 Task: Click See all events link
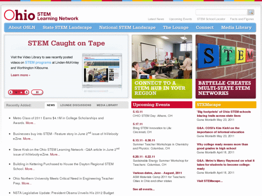[x=144, y=189]
